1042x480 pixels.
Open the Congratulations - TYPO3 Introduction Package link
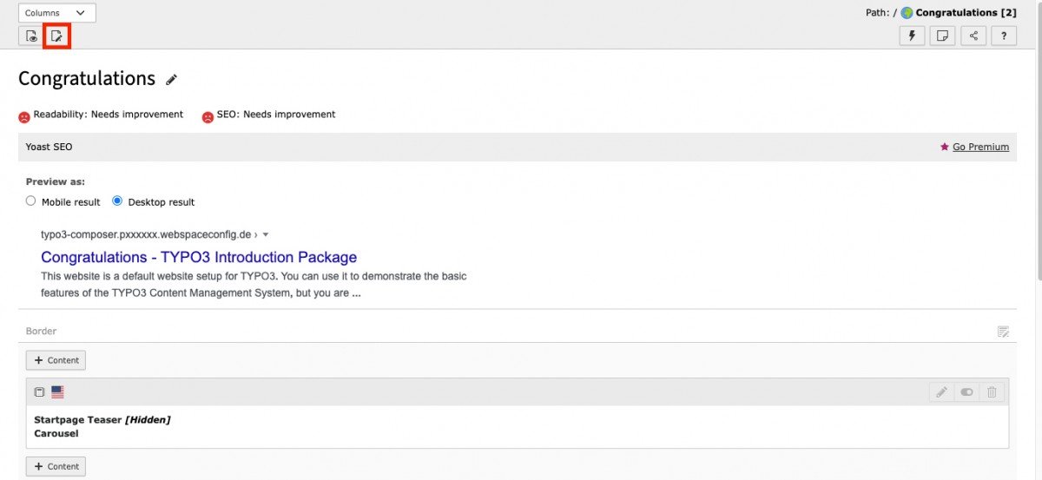click(199, 257)
